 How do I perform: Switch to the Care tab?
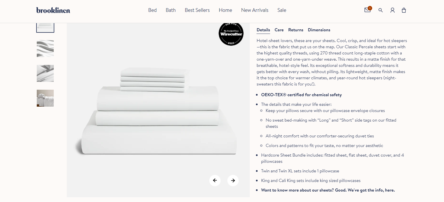pyautogui.click(x=279, y=30)
